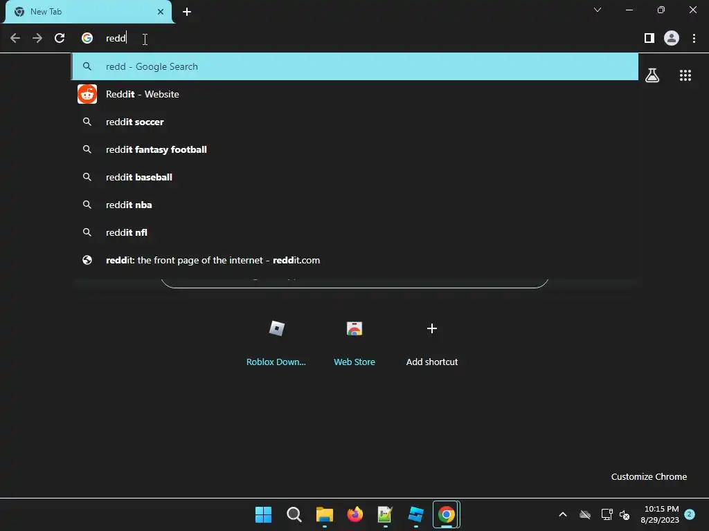
Task: Click the globe icon beside reddit.com
Action: 87,260
